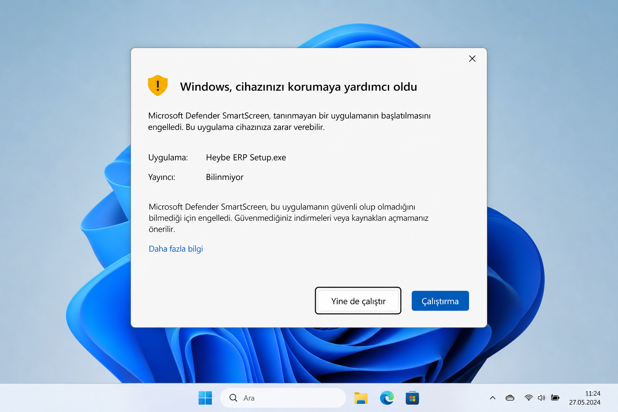Open the Wi-Fi network tray icon
The image size is (618, 412).
(x=529, y=398)
